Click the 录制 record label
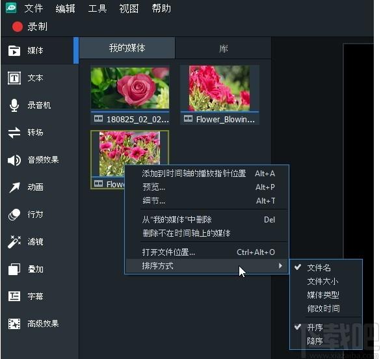 pyautogui.click(x=37, y=27)
